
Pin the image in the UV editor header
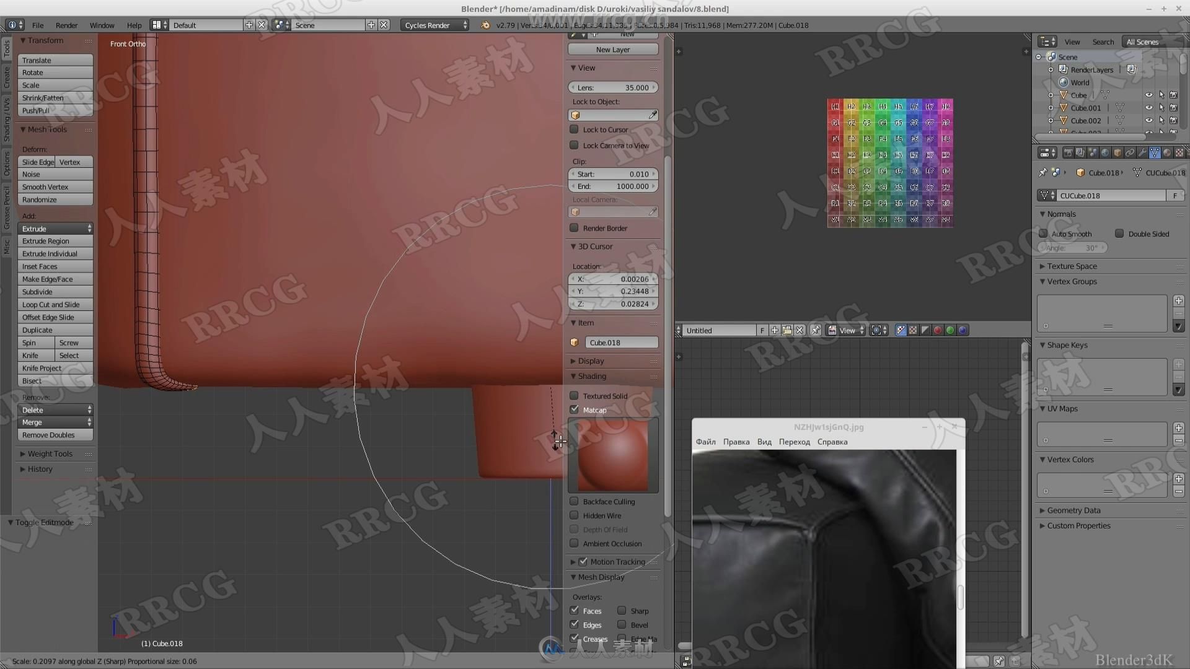click(816, 330)
